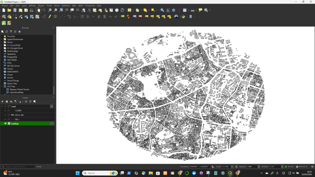Screen dimensions: 315x177
Task: Click Remove Layer icon in Layers panel
Action: tap(34, 101)
